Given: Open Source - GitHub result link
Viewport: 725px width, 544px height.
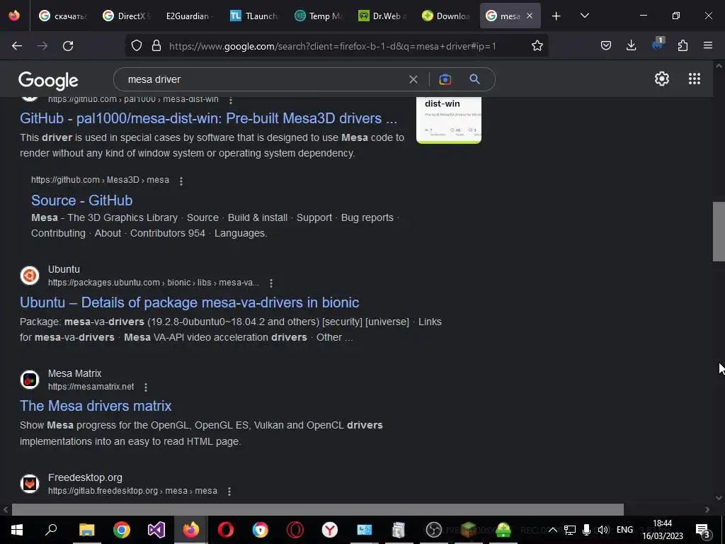Looking at the screenshot, I should 82,200.
